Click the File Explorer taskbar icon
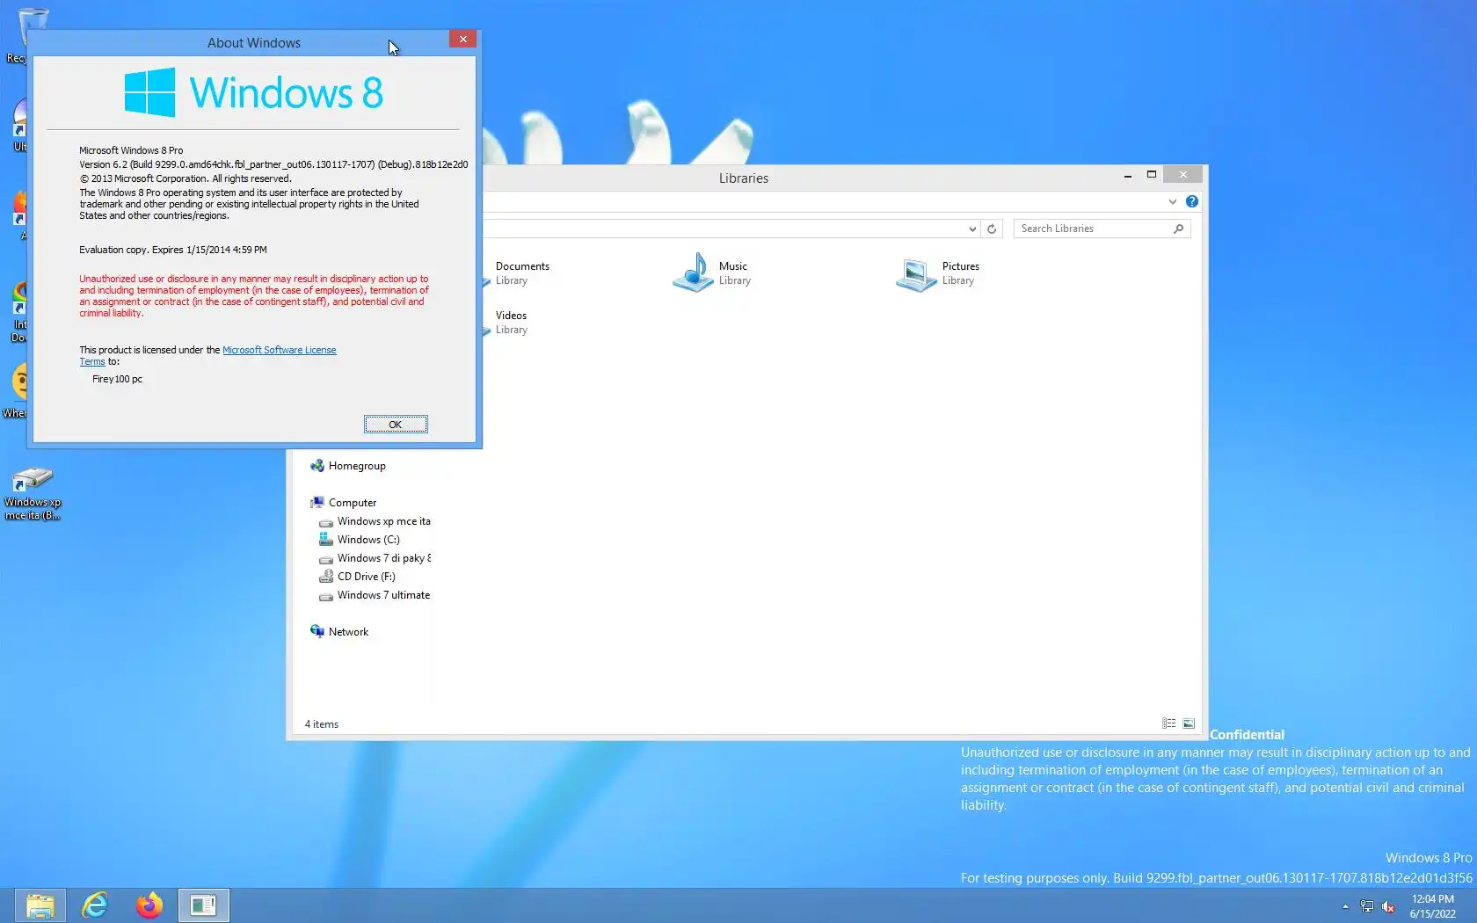 [40, 905]
